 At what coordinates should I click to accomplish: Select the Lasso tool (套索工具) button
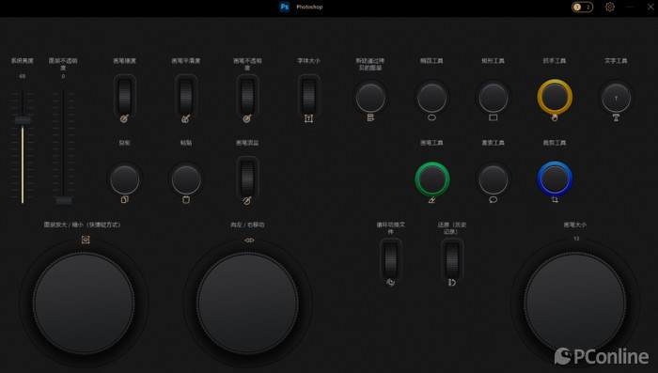pyautogui.click(x=493, y=179)
